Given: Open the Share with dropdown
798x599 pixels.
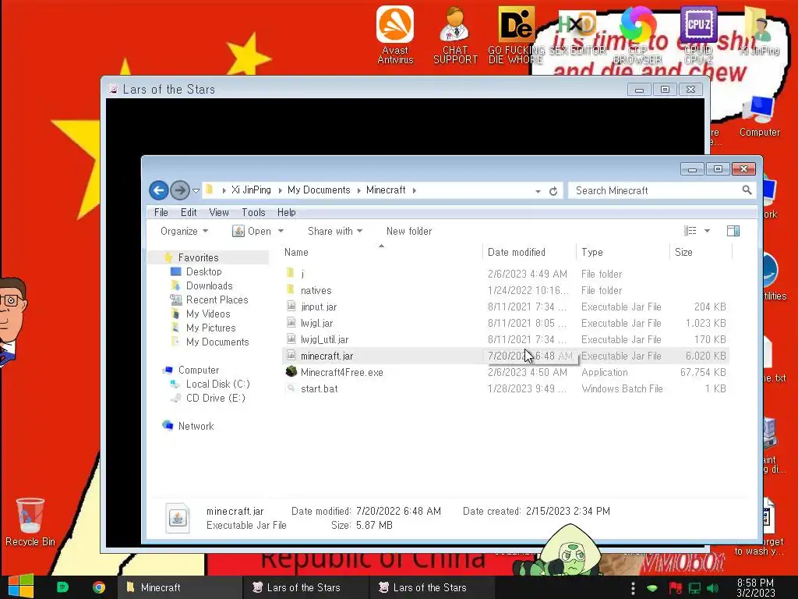Looking at the screenshot, I should tap(335, 231).
